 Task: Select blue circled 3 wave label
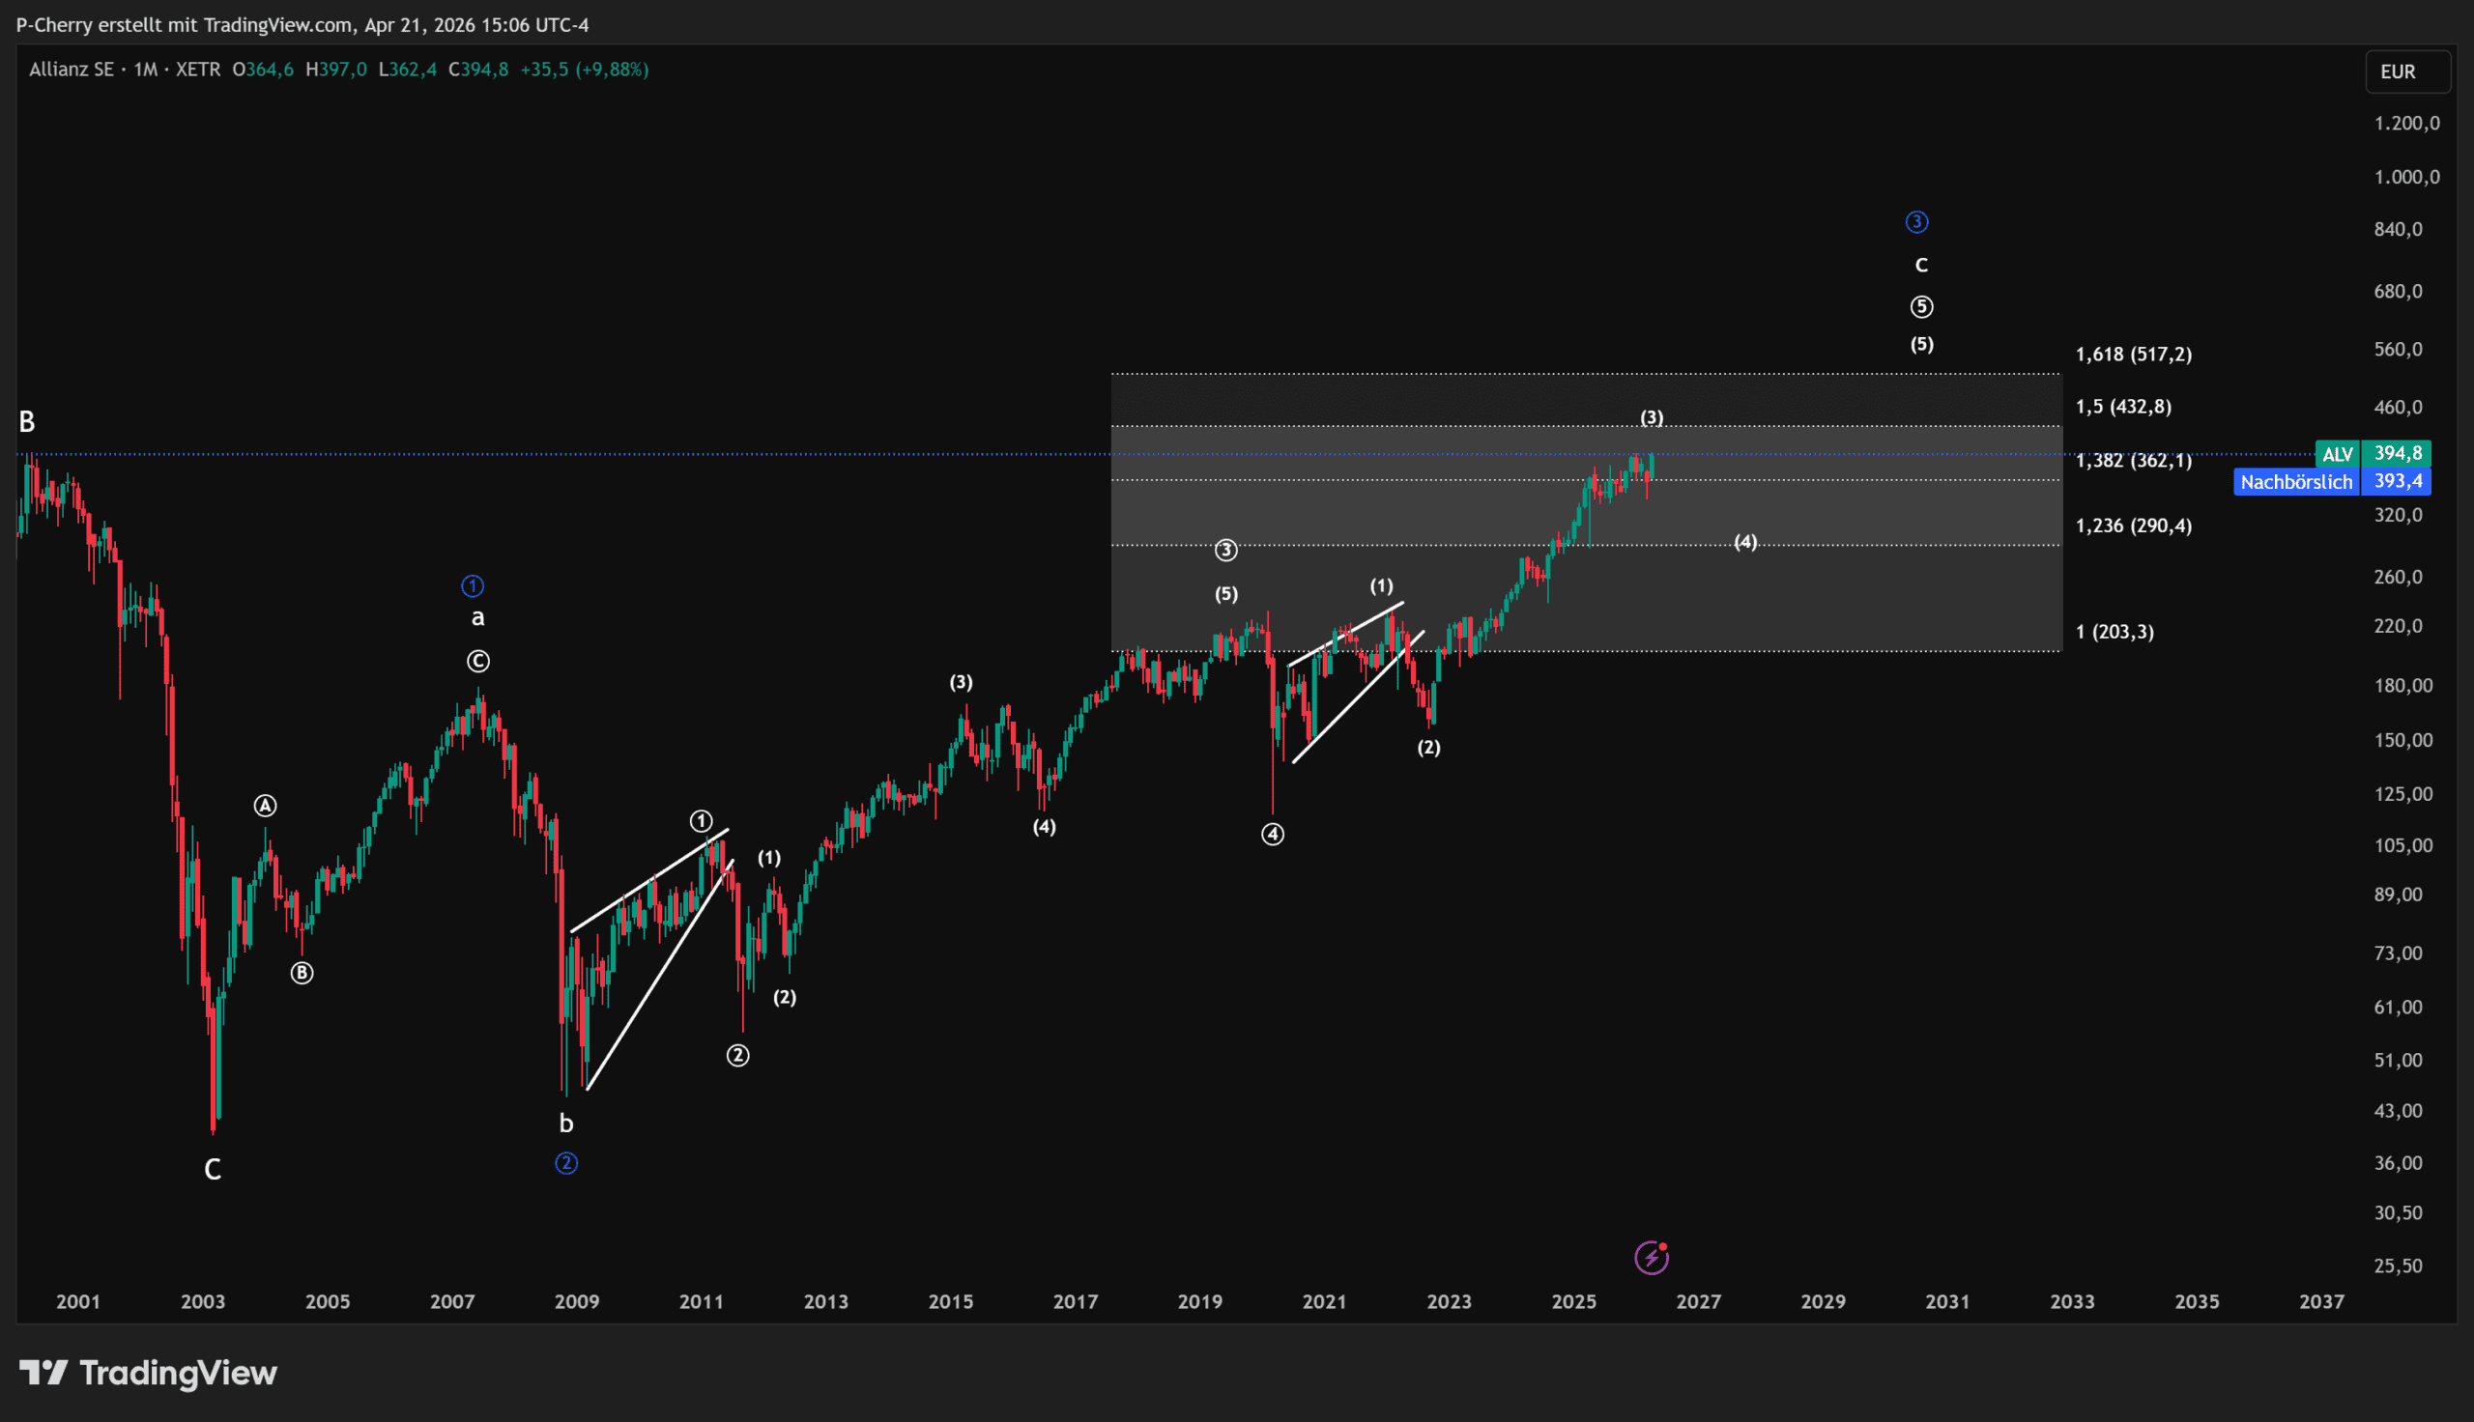pos(1916,223)
